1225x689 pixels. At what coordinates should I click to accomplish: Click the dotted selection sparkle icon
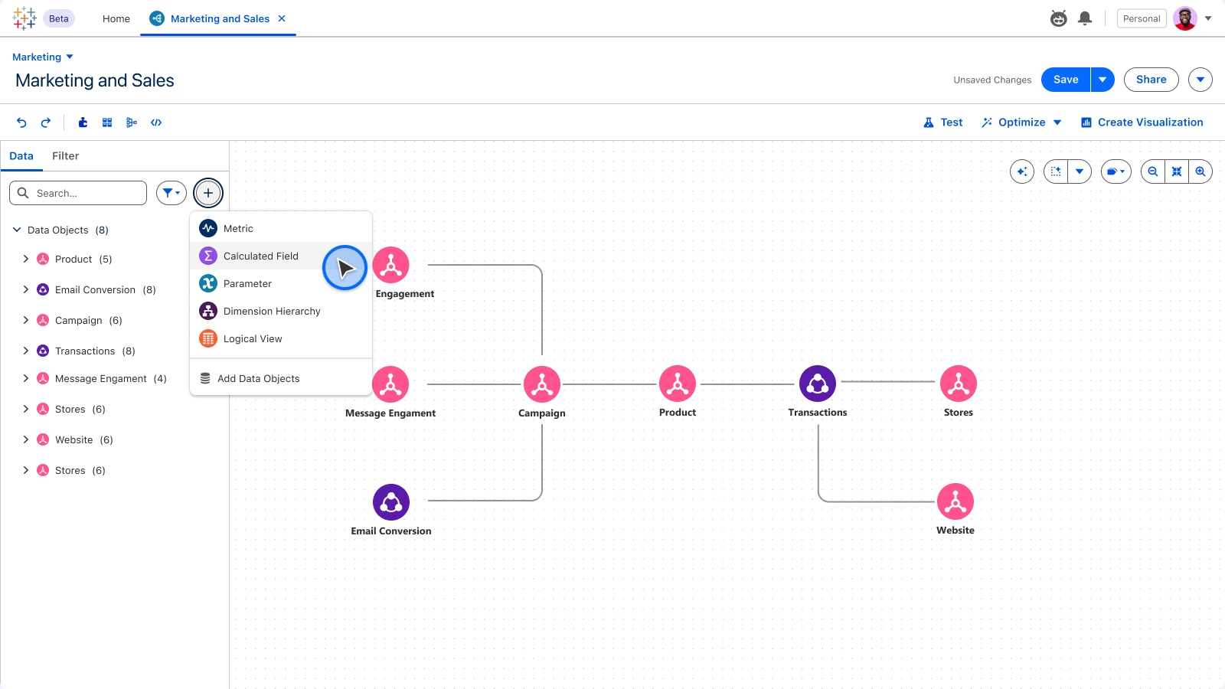(x=1056, y=171)
